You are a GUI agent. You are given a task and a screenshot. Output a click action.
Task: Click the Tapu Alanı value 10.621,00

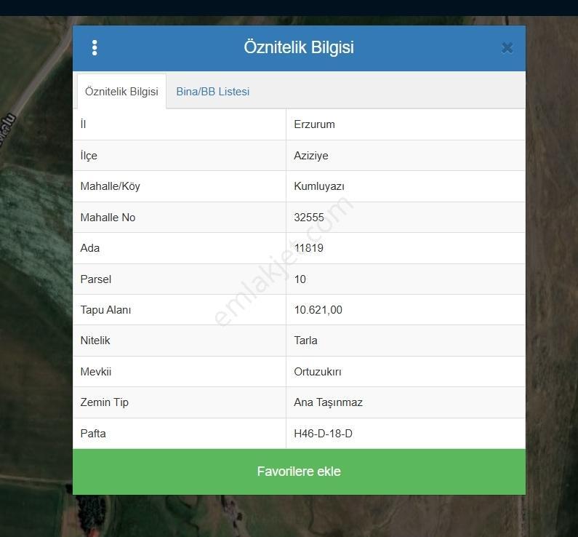pyautogui.click(x=318, y=310)
